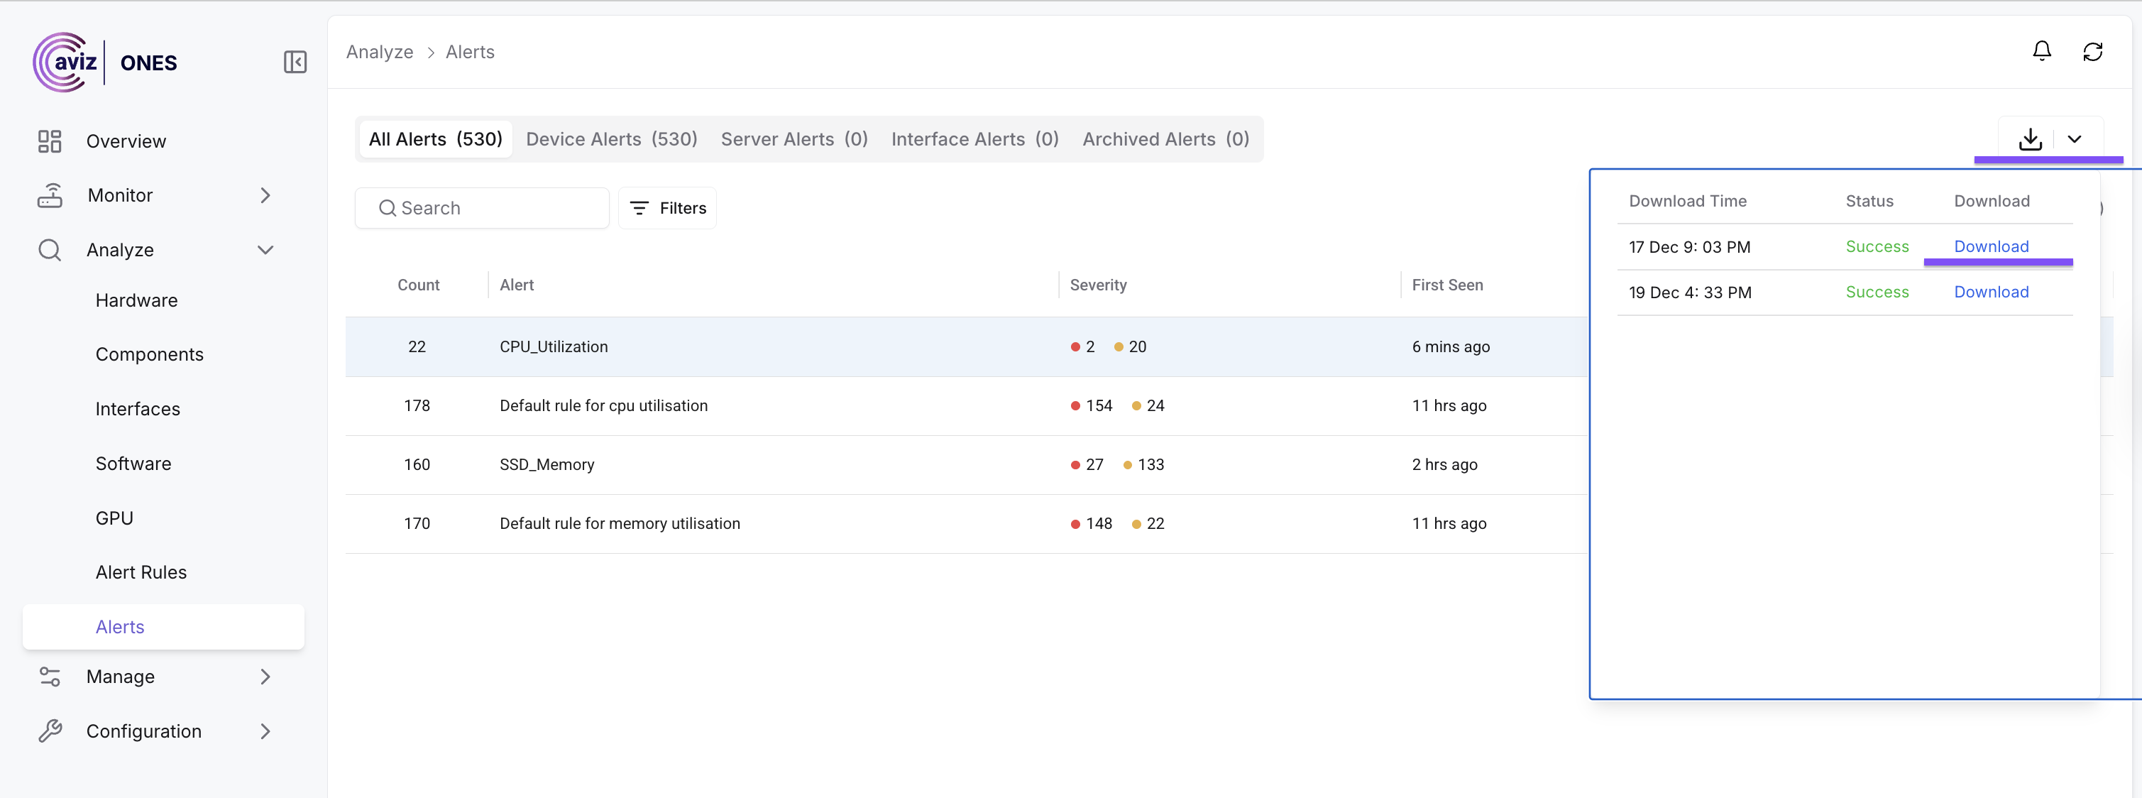Viewport: 2142px width, 798px height.
Task: Open the Filters button
Action: 668,208
